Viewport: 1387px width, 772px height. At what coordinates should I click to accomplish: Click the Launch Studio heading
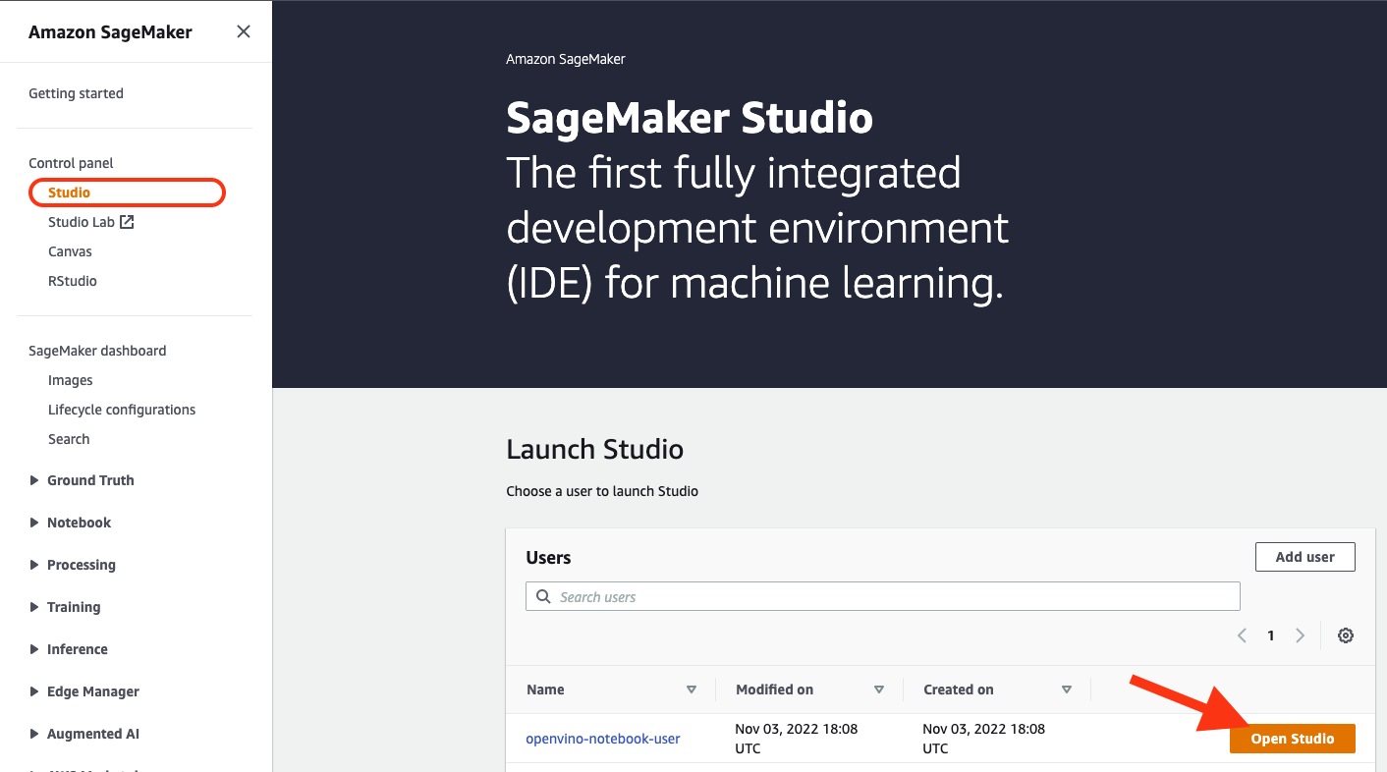click(595, 450)
